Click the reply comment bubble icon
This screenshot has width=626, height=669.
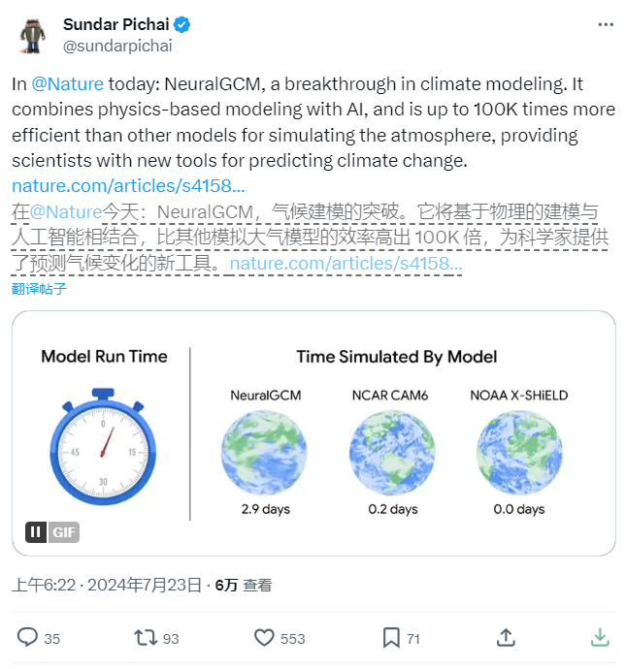click(x=27, y=637)
